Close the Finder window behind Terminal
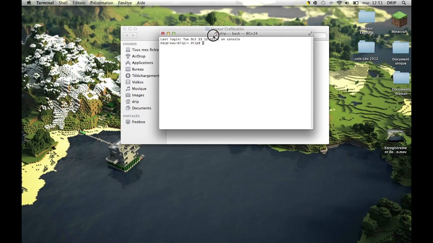The image size is (433, 243). click(x=124, y=29)
